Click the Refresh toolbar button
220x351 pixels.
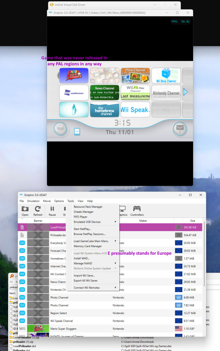[38, 211]
